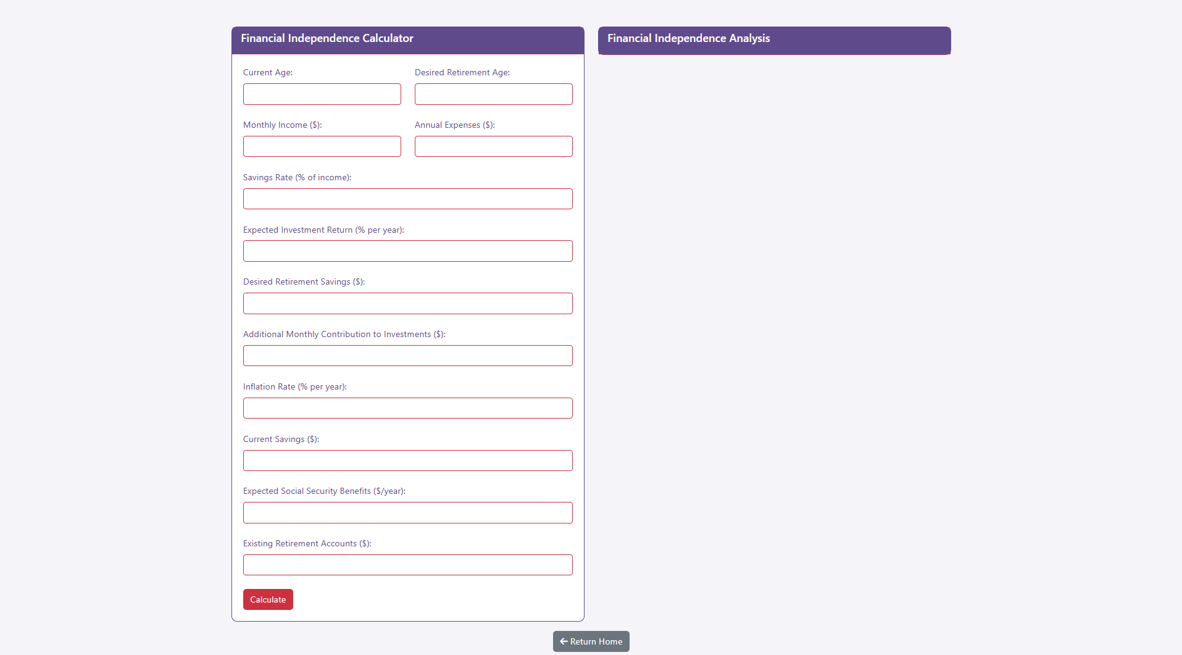Focus the Savings Rate input field
Viewport: 1182px width, 655px height.
407,199
